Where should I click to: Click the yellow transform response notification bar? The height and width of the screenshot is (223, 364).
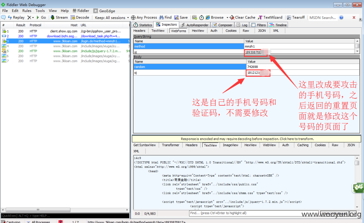[247, 139]
